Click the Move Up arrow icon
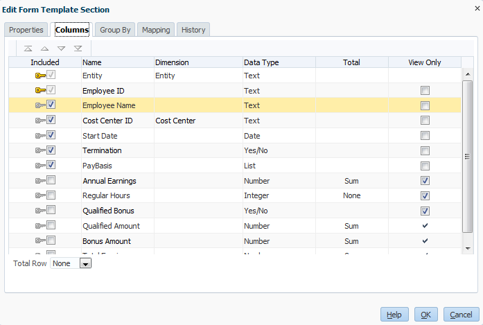Screen dimensions: 483x325 (44, 49)
